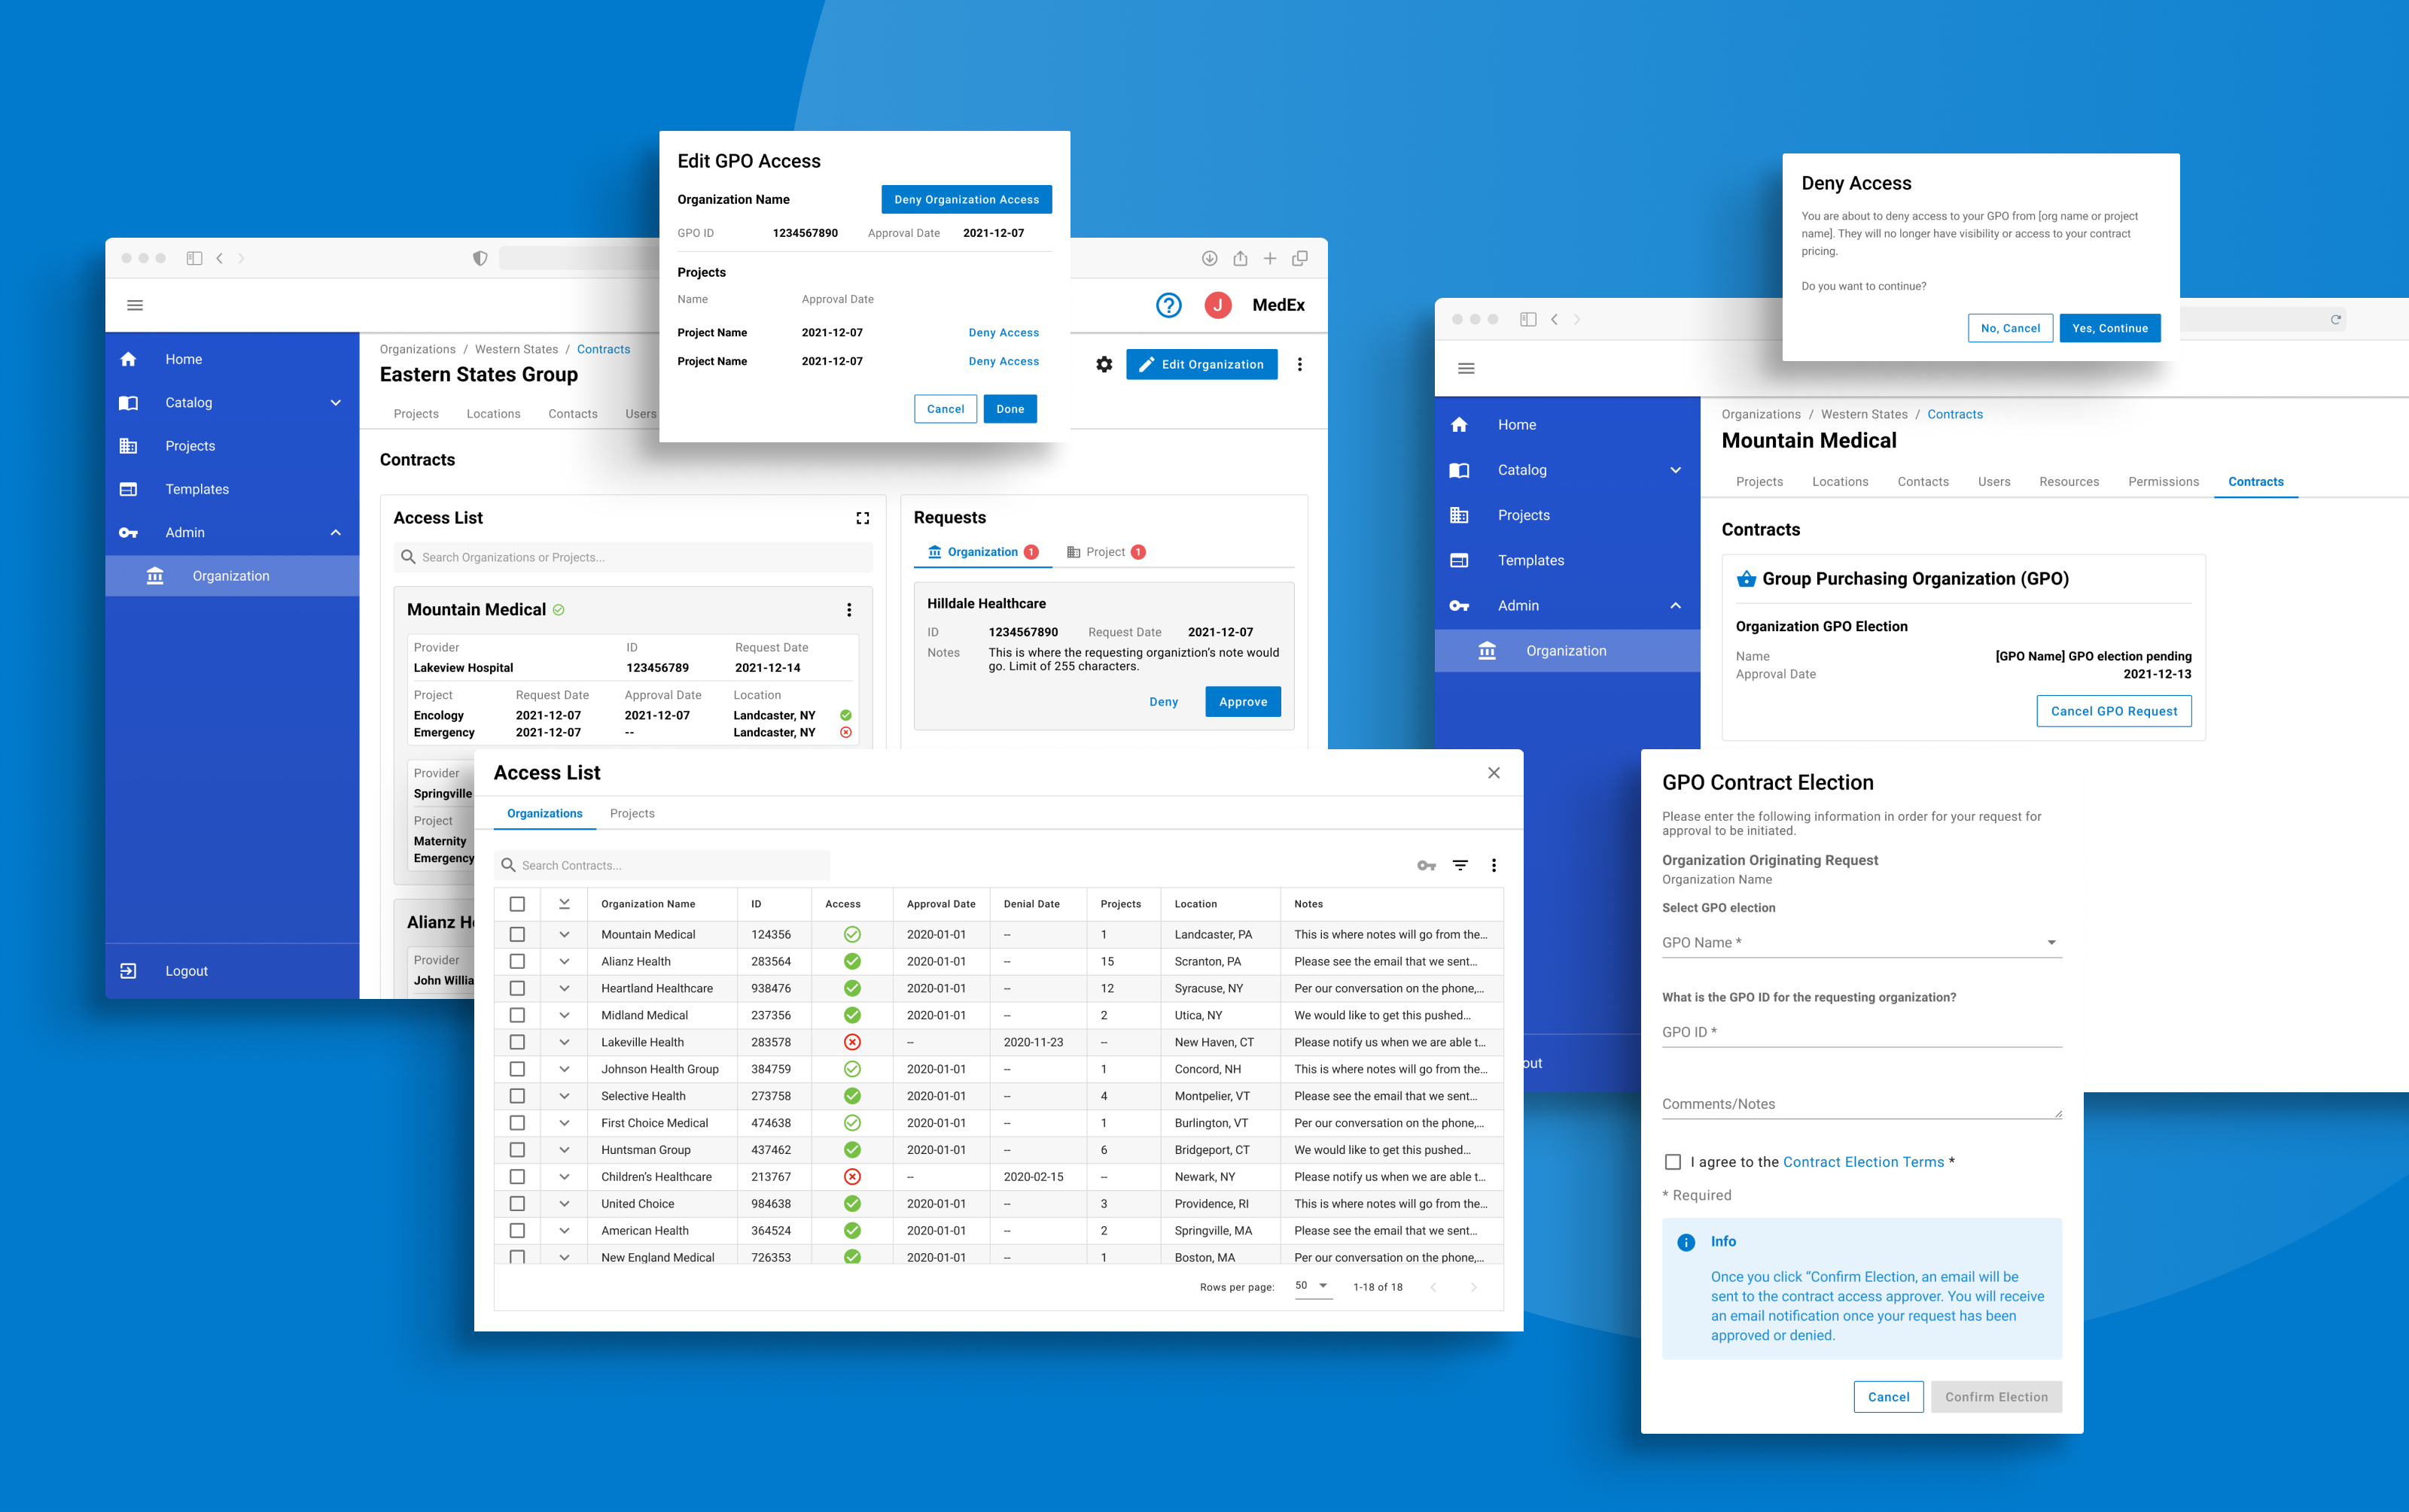Collapse Admin in the left window sidebar
2409x1512 pixels.
337,533
